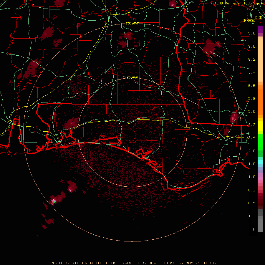Click the -0.5 legend value

pyautogui.click(x=251, y=203)
